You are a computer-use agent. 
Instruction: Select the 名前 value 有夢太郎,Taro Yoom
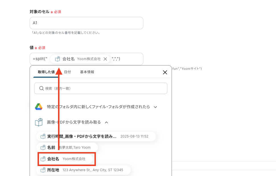(x=67, y=148)
